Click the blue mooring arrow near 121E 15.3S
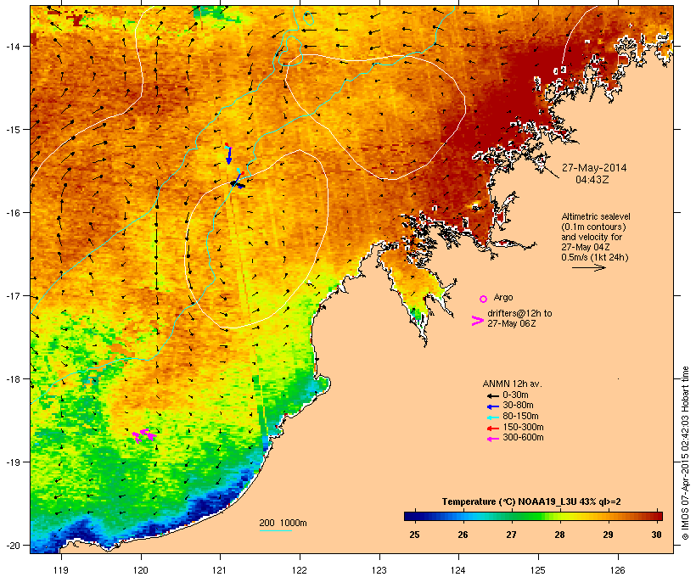Screen dimensions: 696x577 (x=228, y=154)
